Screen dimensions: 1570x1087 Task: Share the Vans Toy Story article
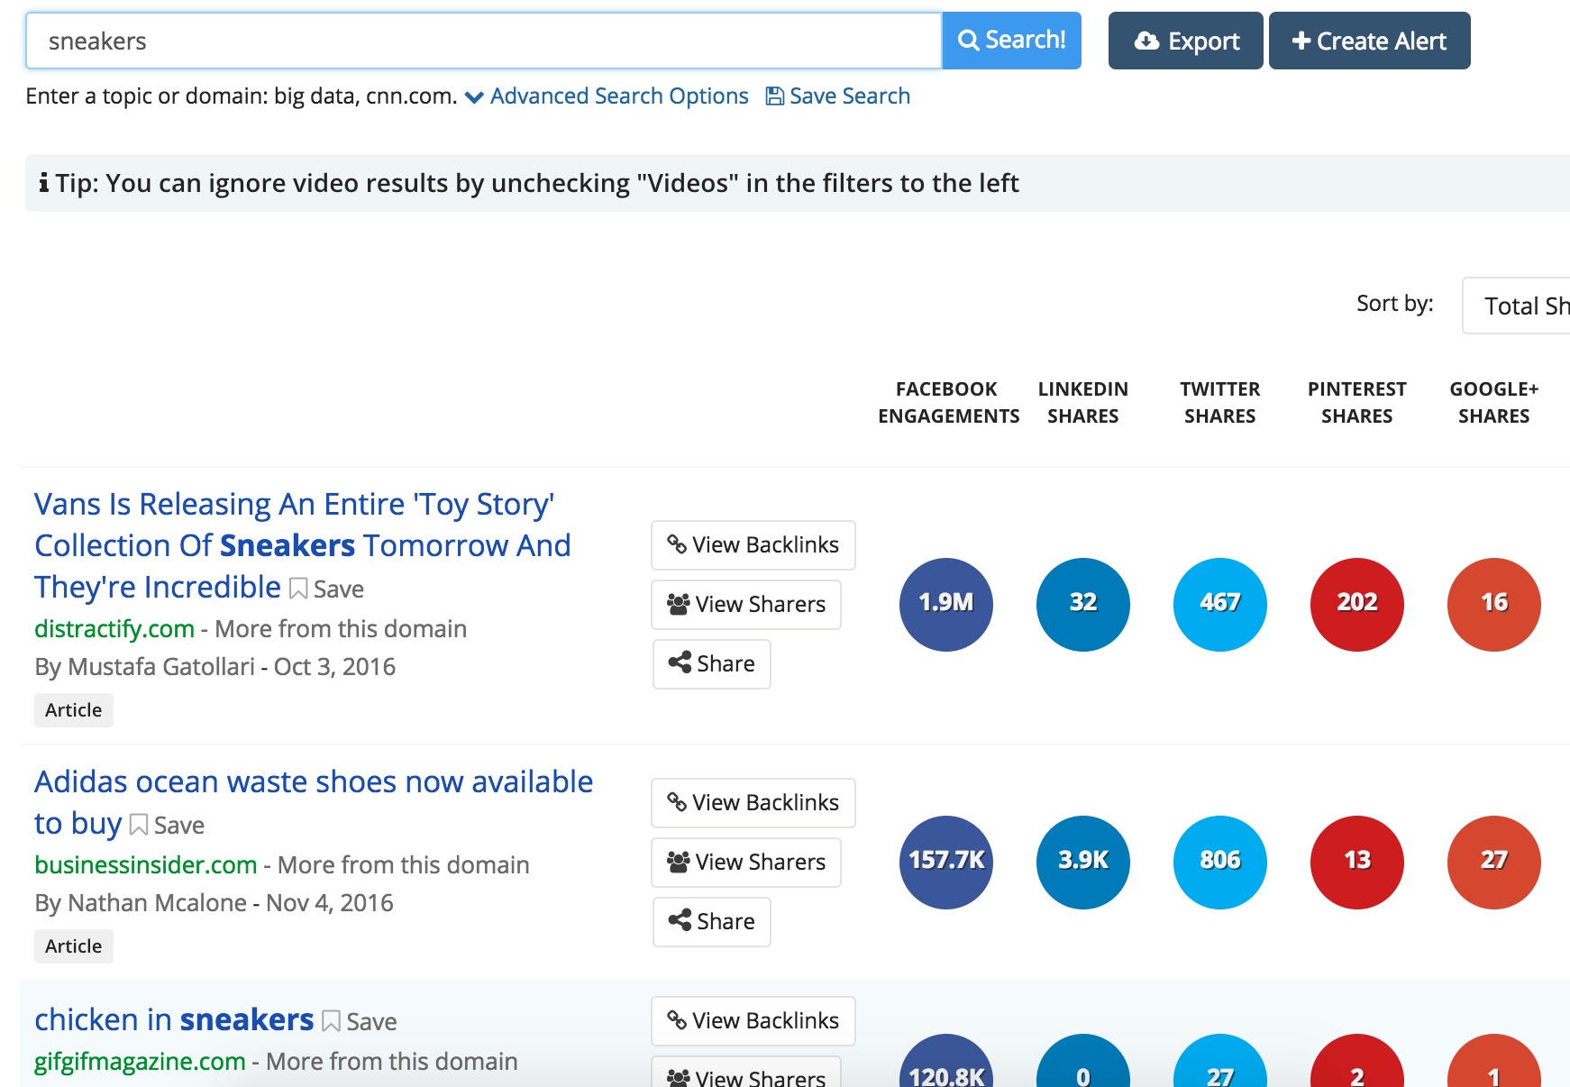[x=712, y=664]
